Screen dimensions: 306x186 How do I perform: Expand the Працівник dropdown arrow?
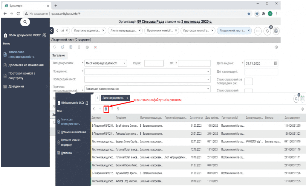[208, 72]
